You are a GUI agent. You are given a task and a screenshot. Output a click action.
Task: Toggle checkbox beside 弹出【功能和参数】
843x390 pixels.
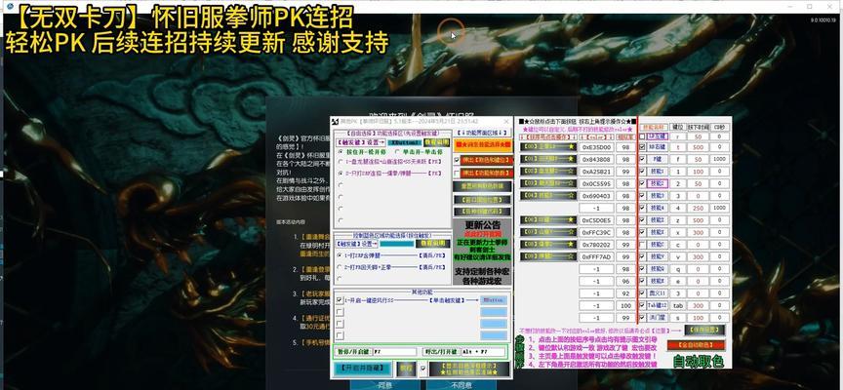pos(457,173)
